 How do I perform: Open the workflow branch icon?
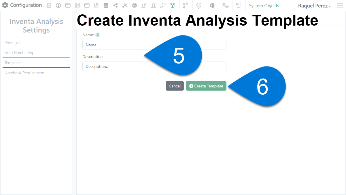185,5
